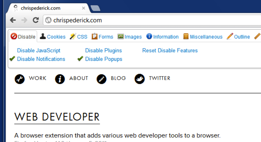The width and height of the screenshot is (261, 142).
Task: Close the chrispederick.com browser tab
Action: tap(84, 8)
